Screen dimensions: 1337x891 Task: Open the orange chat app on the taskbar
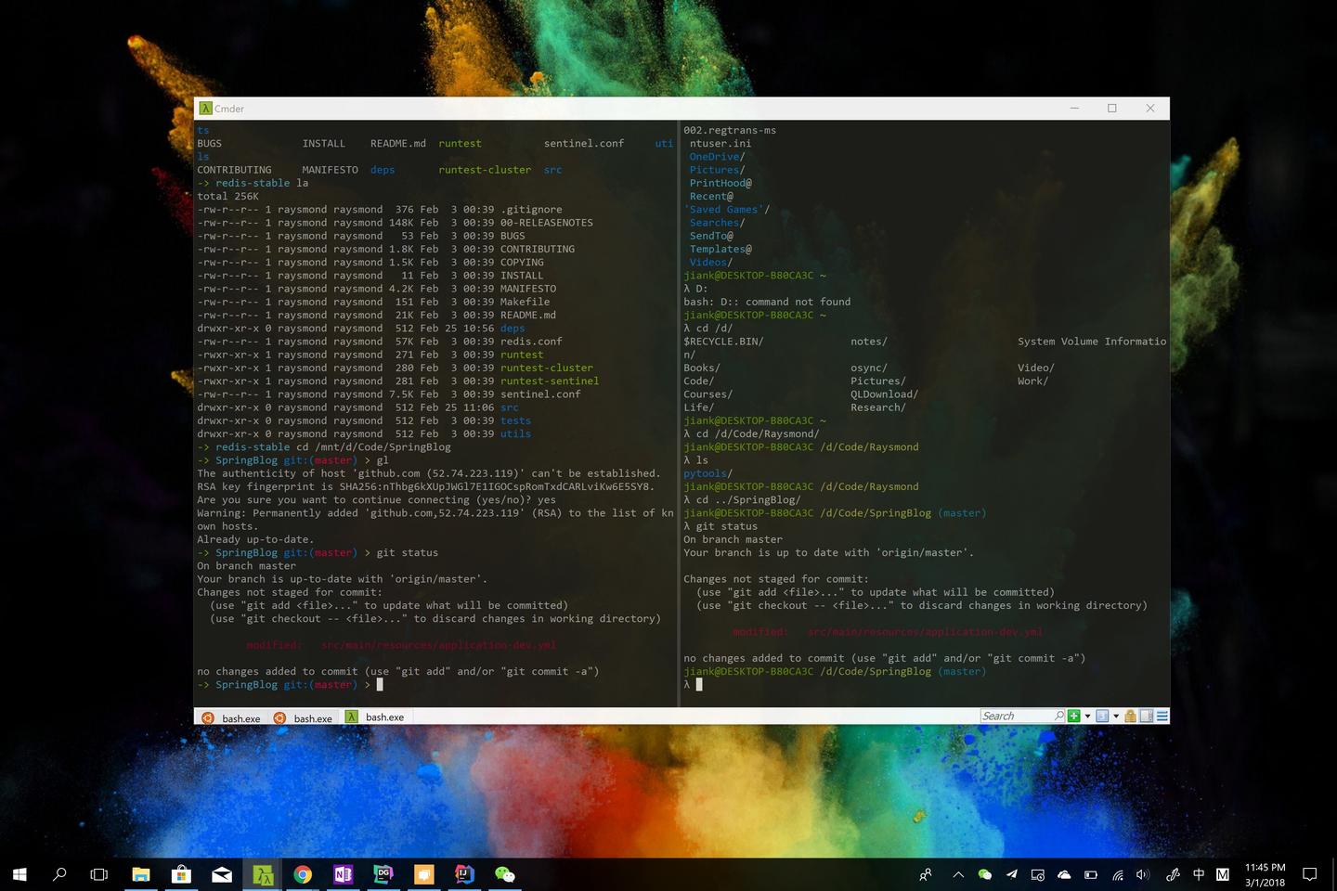pyautogui.click(x=424, y=874)
